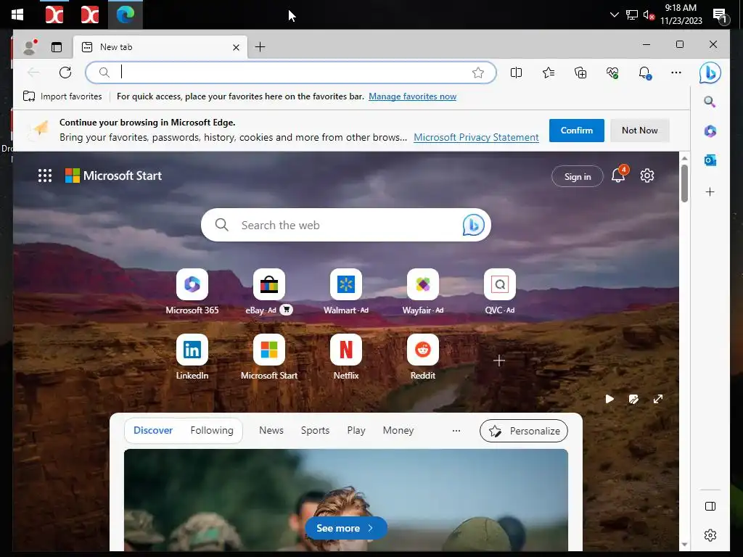Edit the background image

[x=633, y=399]
